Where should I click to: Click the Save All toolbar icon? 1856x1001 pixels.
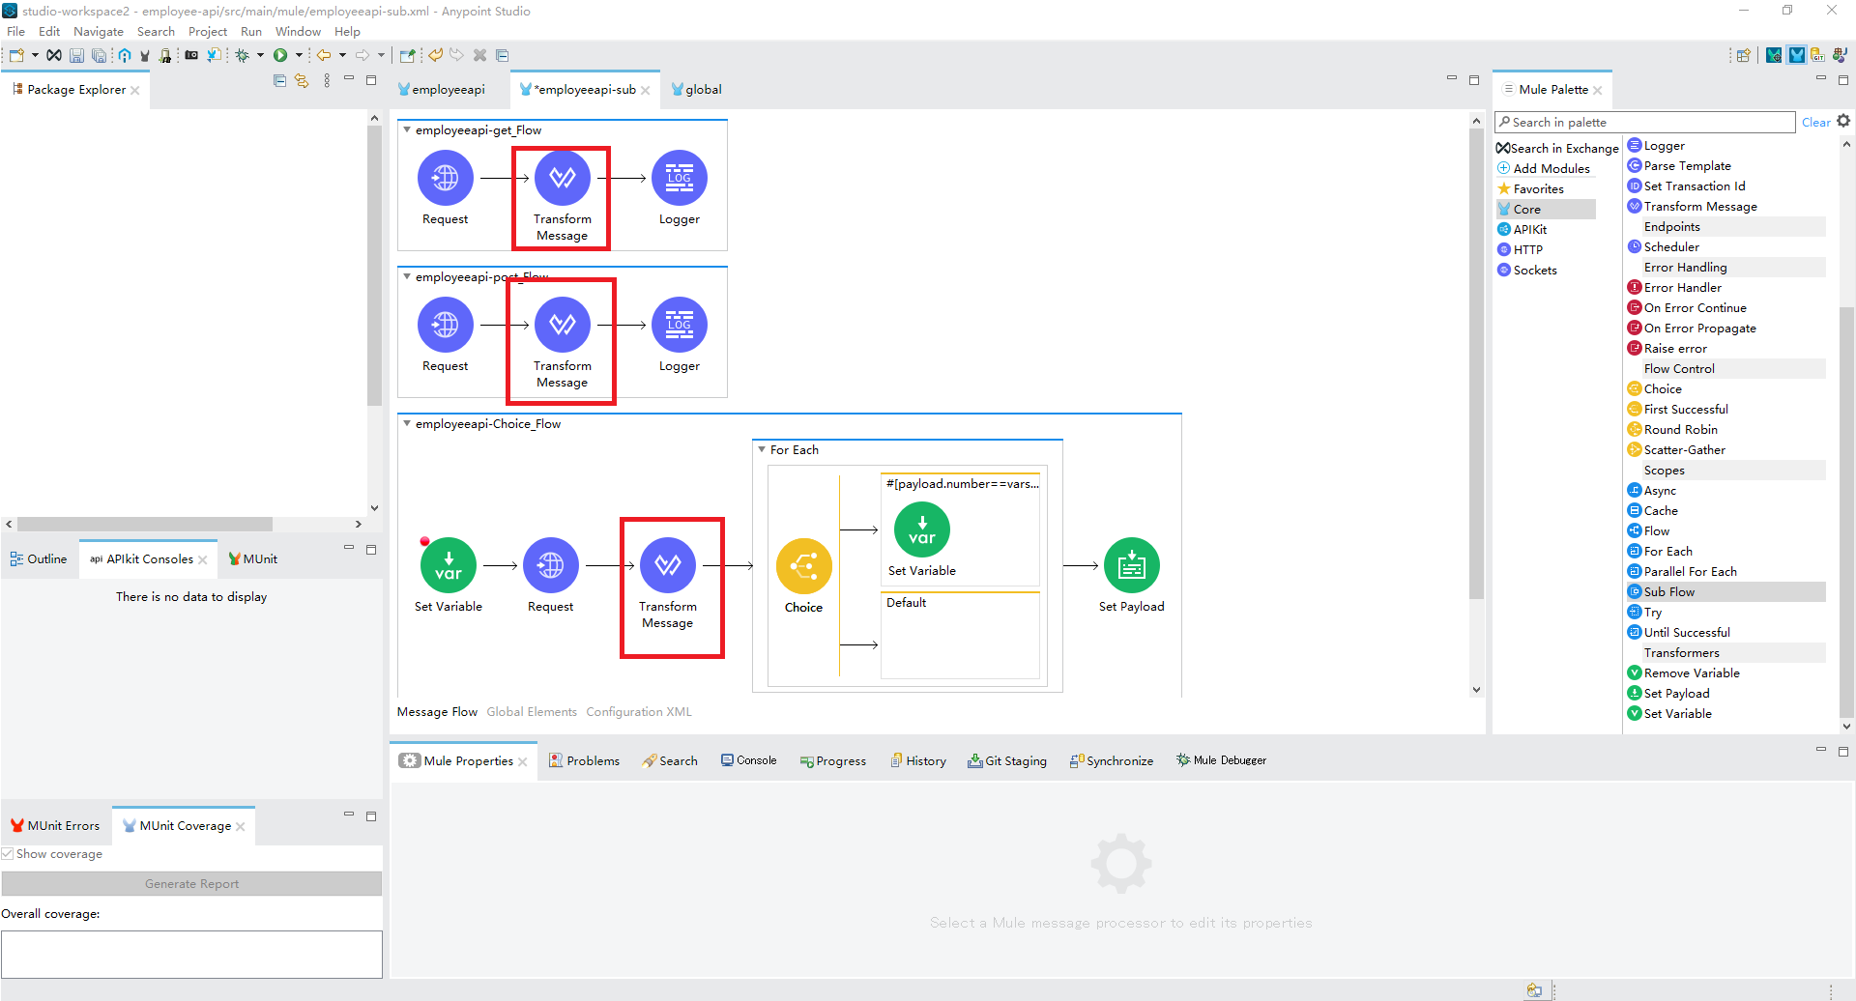[x=100, y=55]
